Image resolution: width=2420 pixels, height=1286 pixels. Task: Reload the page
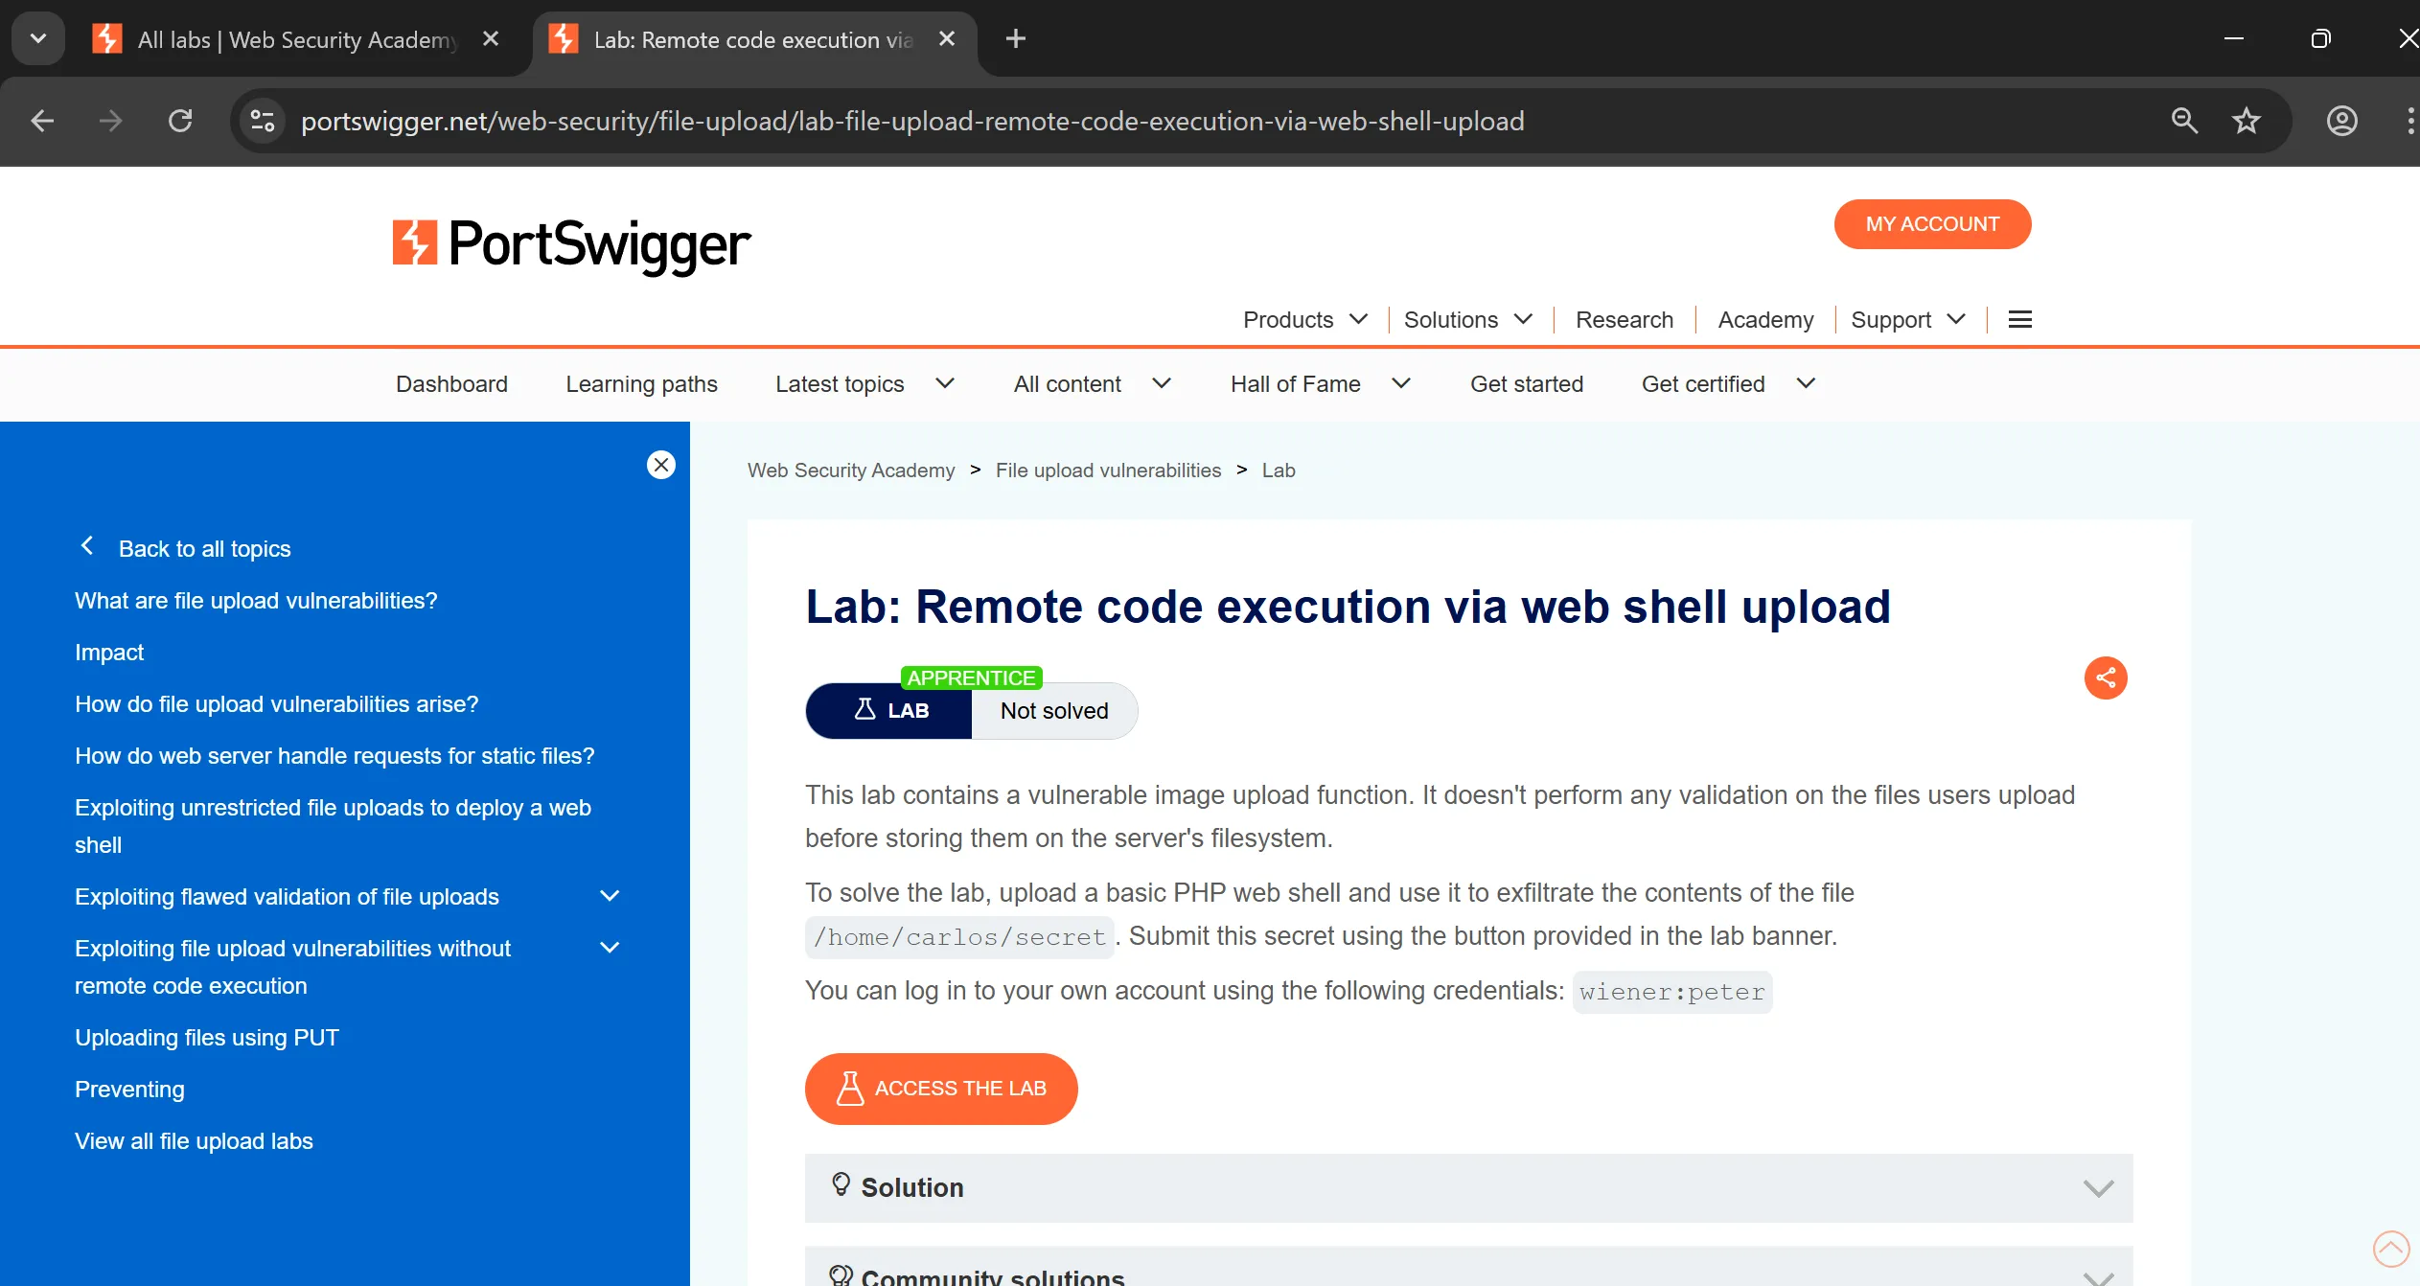[180, 121]
